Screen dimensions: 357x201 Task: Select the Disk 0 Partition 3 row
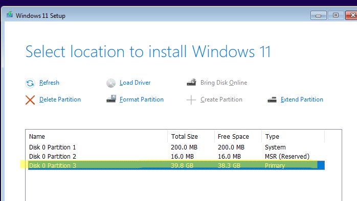[176, 165]
